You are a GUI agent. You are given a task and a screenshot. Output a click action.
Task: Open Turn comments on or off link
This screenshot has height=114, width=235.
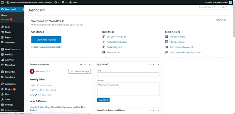(182, 47)
